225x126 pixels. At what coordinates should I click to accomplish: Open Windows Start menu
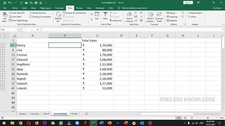click(4, 123)
